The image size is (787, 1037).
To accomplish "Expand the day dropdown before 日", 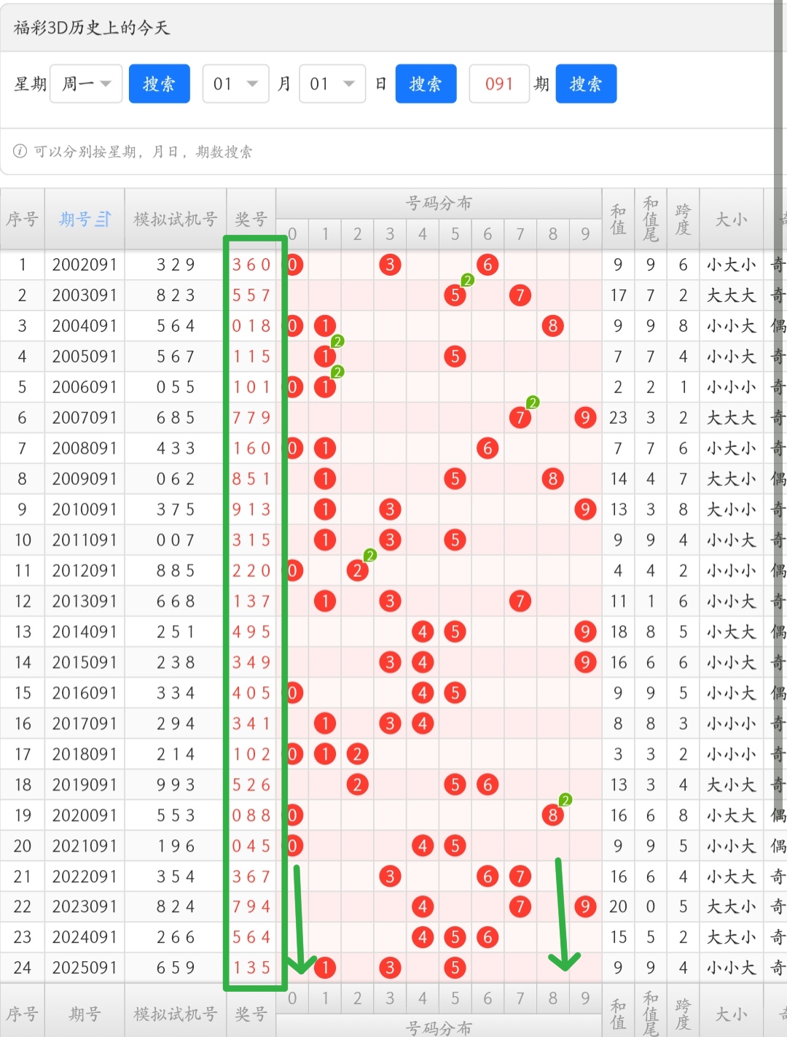I will 332,84.
